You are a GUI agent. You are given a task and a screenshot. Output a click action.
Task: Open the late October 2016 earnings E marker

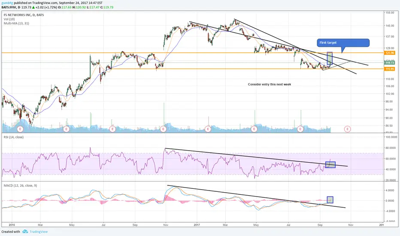163,129
